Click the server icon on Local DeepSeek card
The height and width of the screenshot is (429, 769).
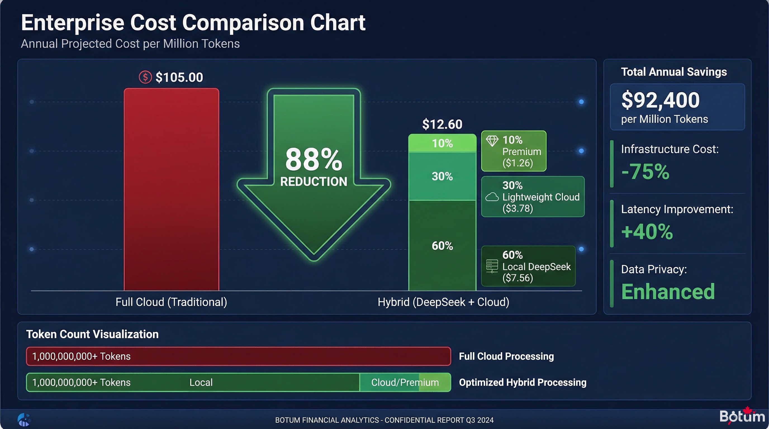pos(492,266)
